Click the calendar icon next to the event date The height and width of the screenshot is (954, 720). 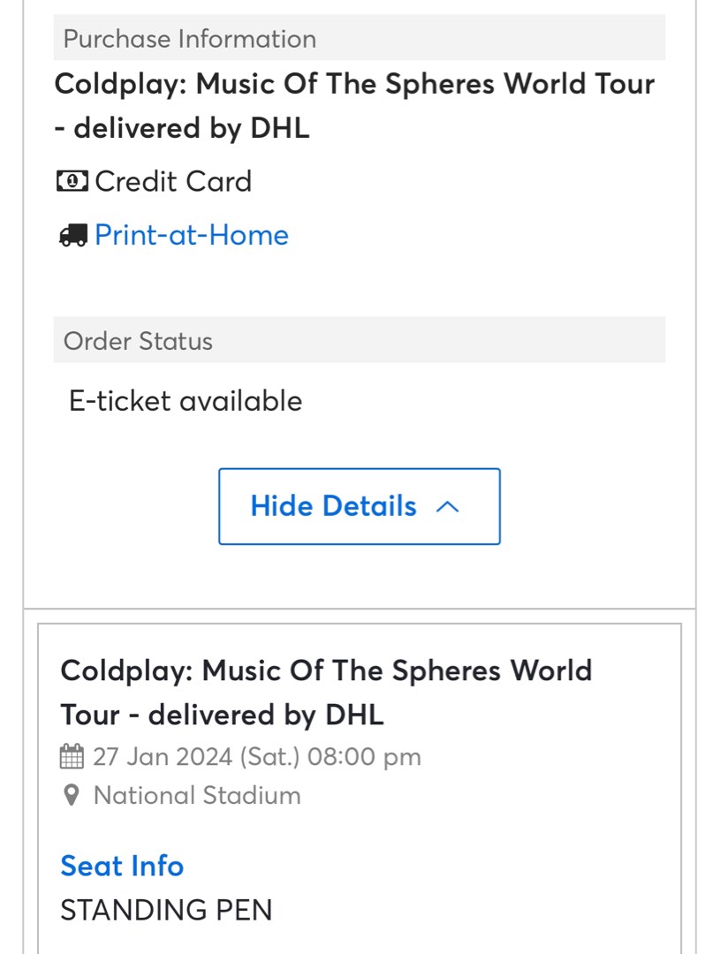[74, 757]
